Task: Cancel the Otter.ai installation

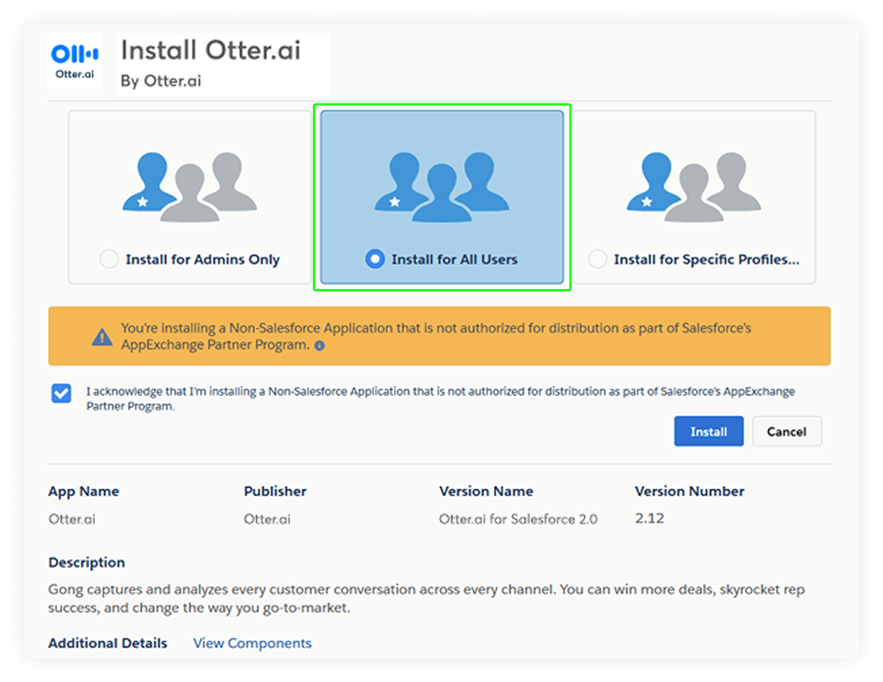Action: pyautogui.click(x=786, y=432)
